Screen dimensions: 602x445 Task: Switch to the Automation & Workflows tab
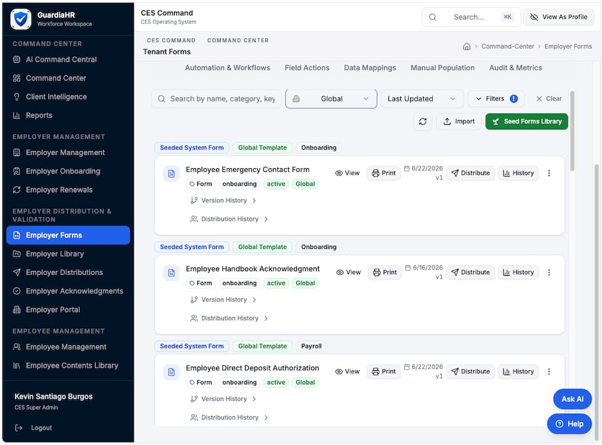coord(228,68)
